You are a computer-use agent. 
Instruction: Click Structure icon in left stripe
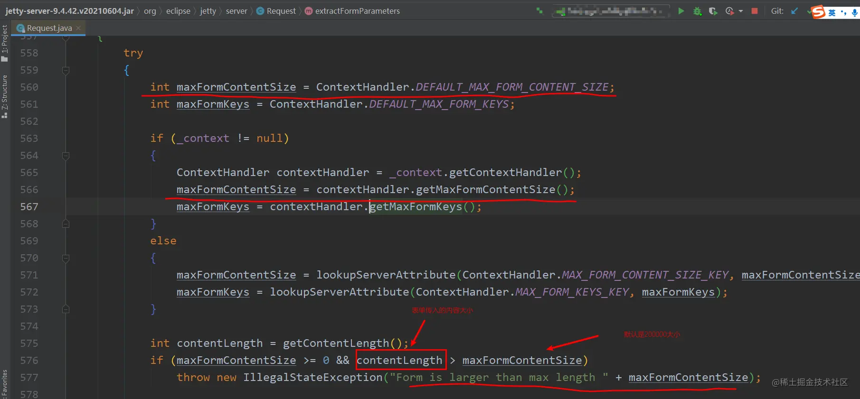click(5, 115)
